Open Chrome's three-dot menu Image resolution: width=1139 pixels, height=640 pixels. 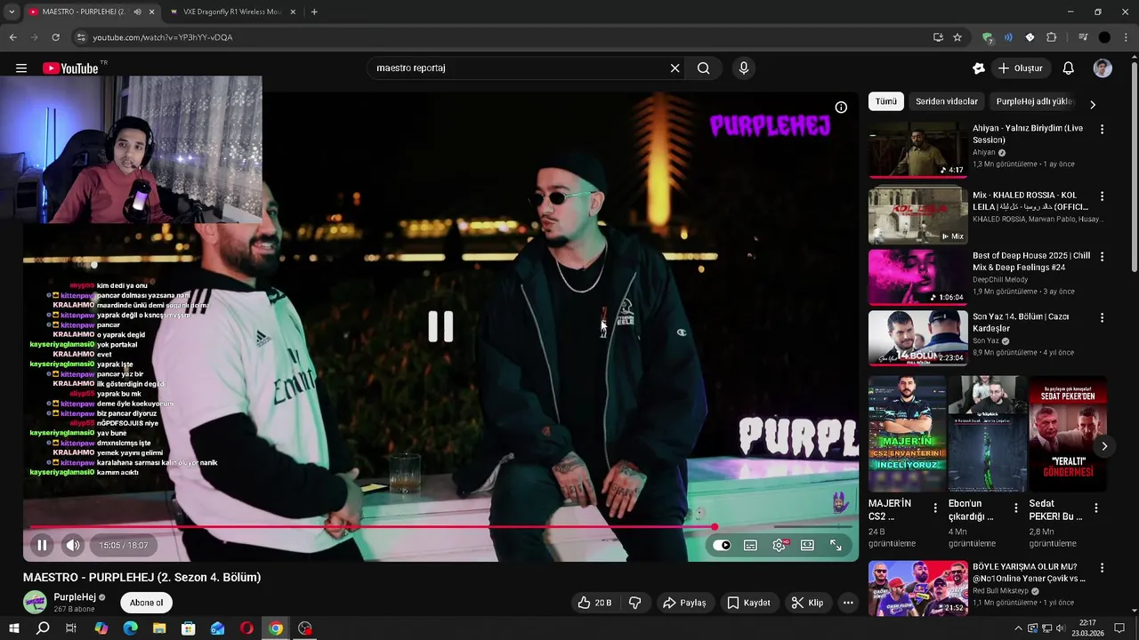[x=1127, y=37]
